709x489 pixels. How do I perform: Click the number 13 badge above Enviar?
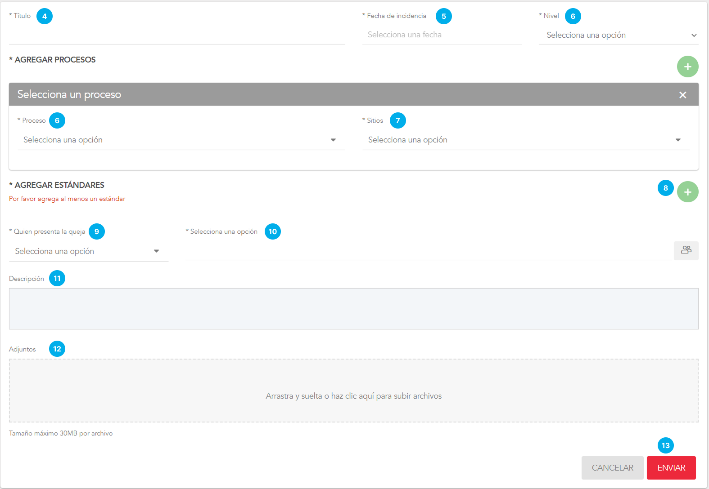[x=665, y=445]
